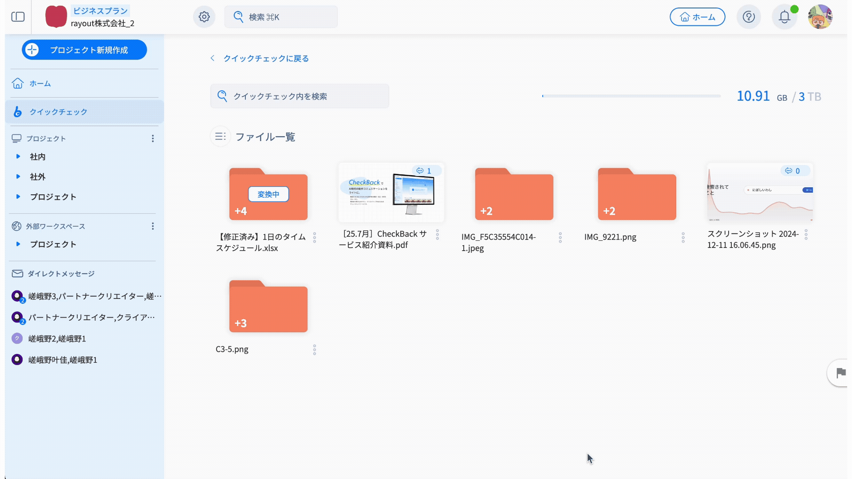852x479 pixels.
Task: Click the クイックチェック内を検索 search field
Action: pyautogui.click(x=300, y=96)
